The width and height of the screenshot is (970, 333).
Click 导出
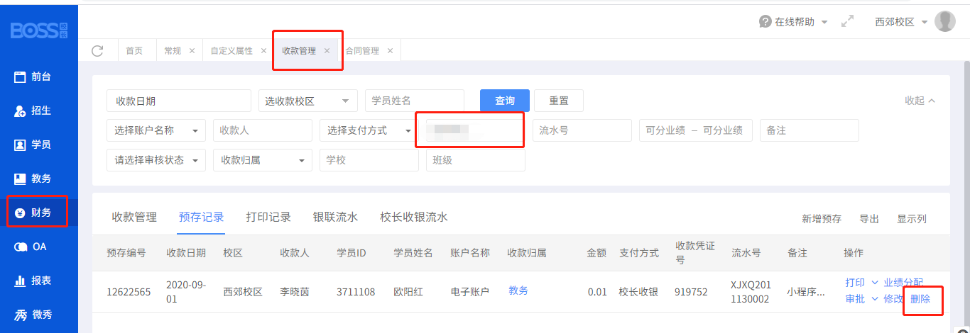(869, 219)
